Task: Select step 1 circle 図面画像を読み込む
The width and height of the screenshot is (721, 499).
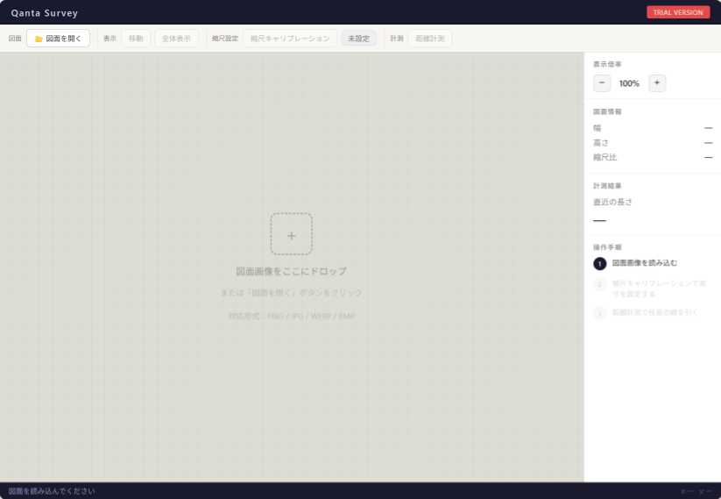Action: pyautogui.click(x=600, y=263)
